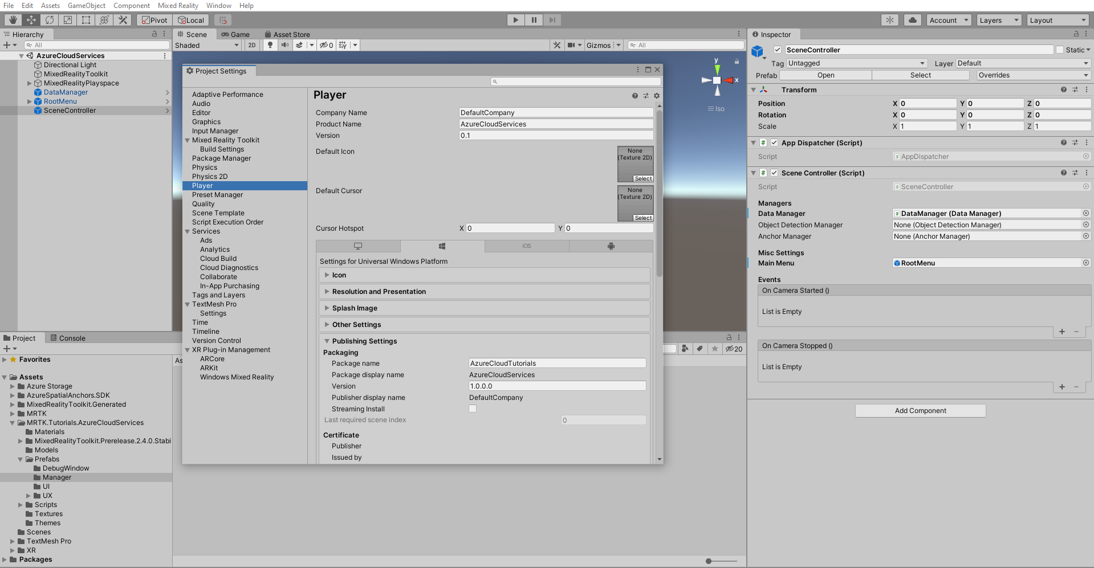1094x568 pixels.
Task: Open the Player settings gear icon
Action: pos(657,96)
